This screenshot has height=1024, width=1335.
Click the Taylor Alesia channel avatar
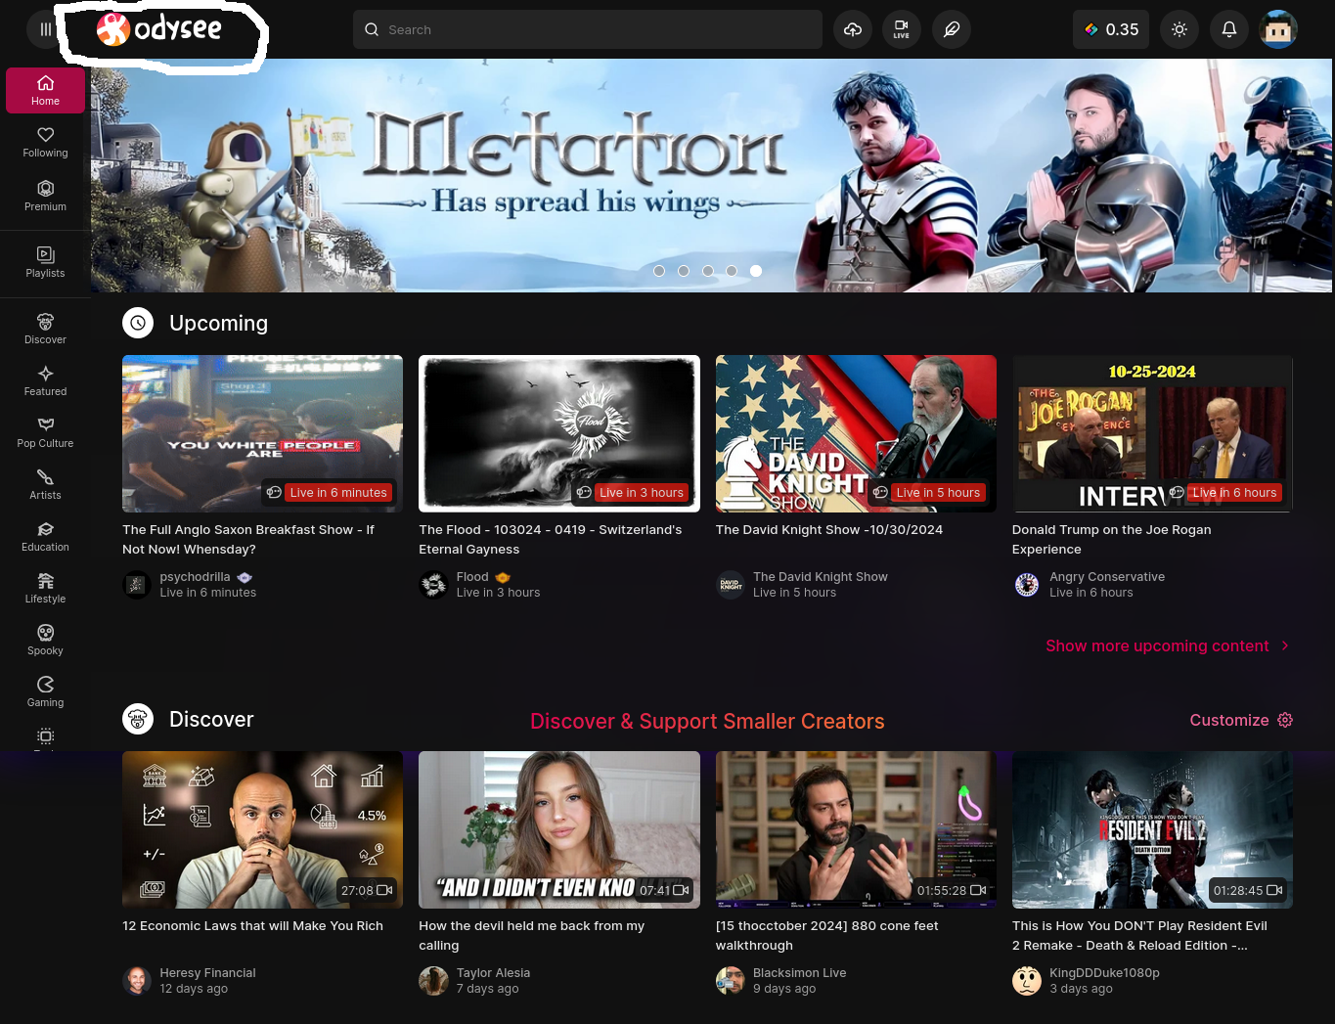click(x=433, y=981)
